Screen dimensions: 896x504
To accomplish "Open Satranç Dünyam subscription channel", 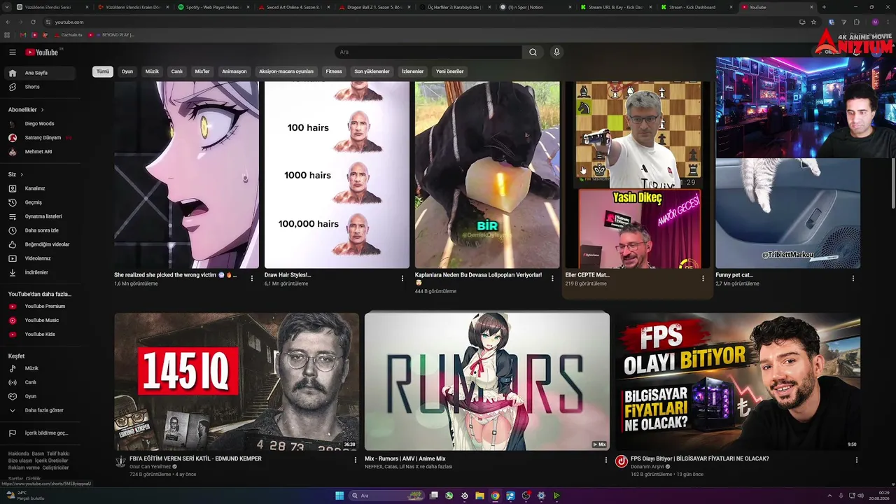I will [x=39, y=138].
